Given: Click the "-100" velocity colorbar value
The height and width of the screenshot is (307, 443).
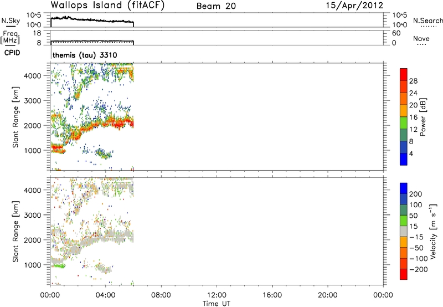Looking at the screenshot, I should (x=419, y=259).
